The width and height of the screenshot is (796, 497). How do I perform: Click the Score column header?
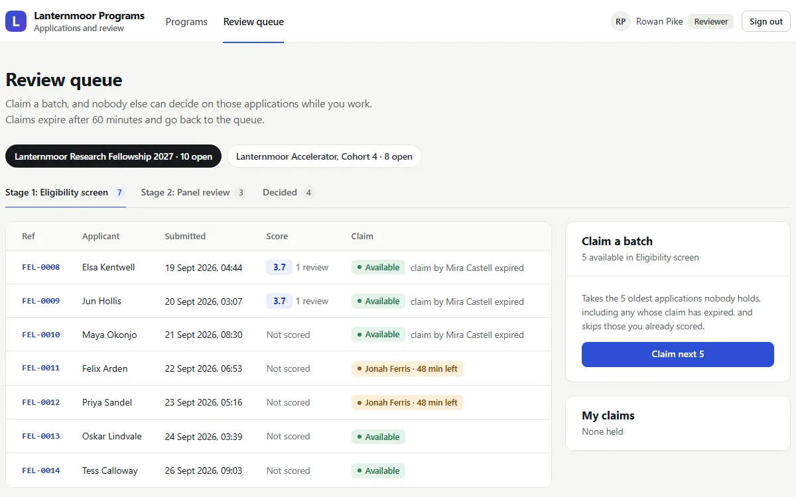277,237
